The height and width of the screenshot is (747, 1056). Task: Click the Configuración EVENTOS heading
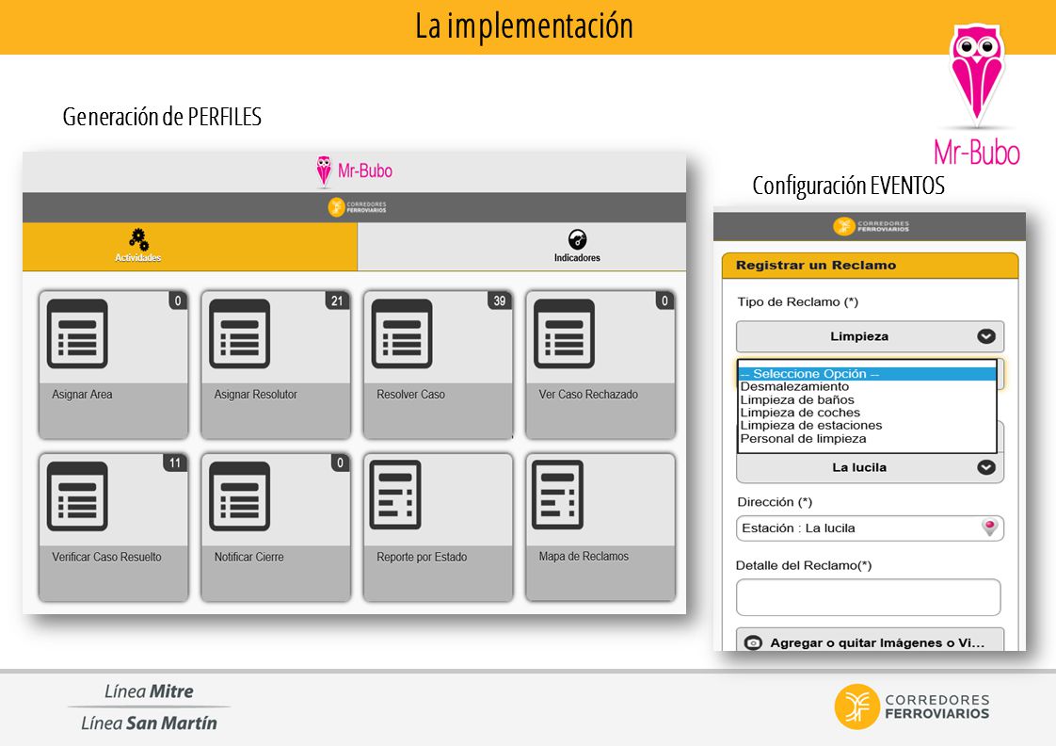[x=849, y=186]
